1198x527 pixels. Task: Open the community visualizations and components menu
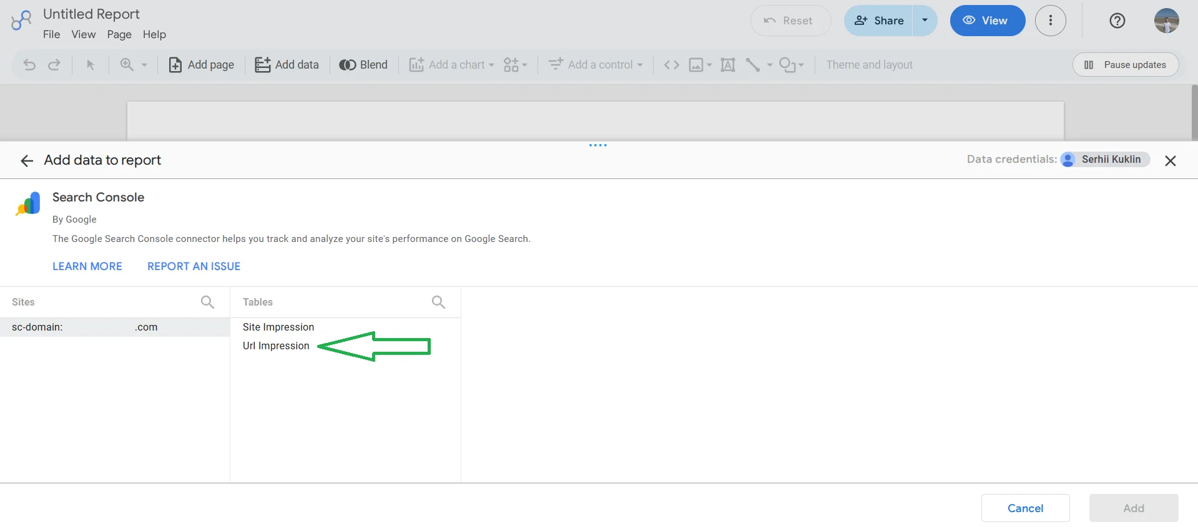515,65
